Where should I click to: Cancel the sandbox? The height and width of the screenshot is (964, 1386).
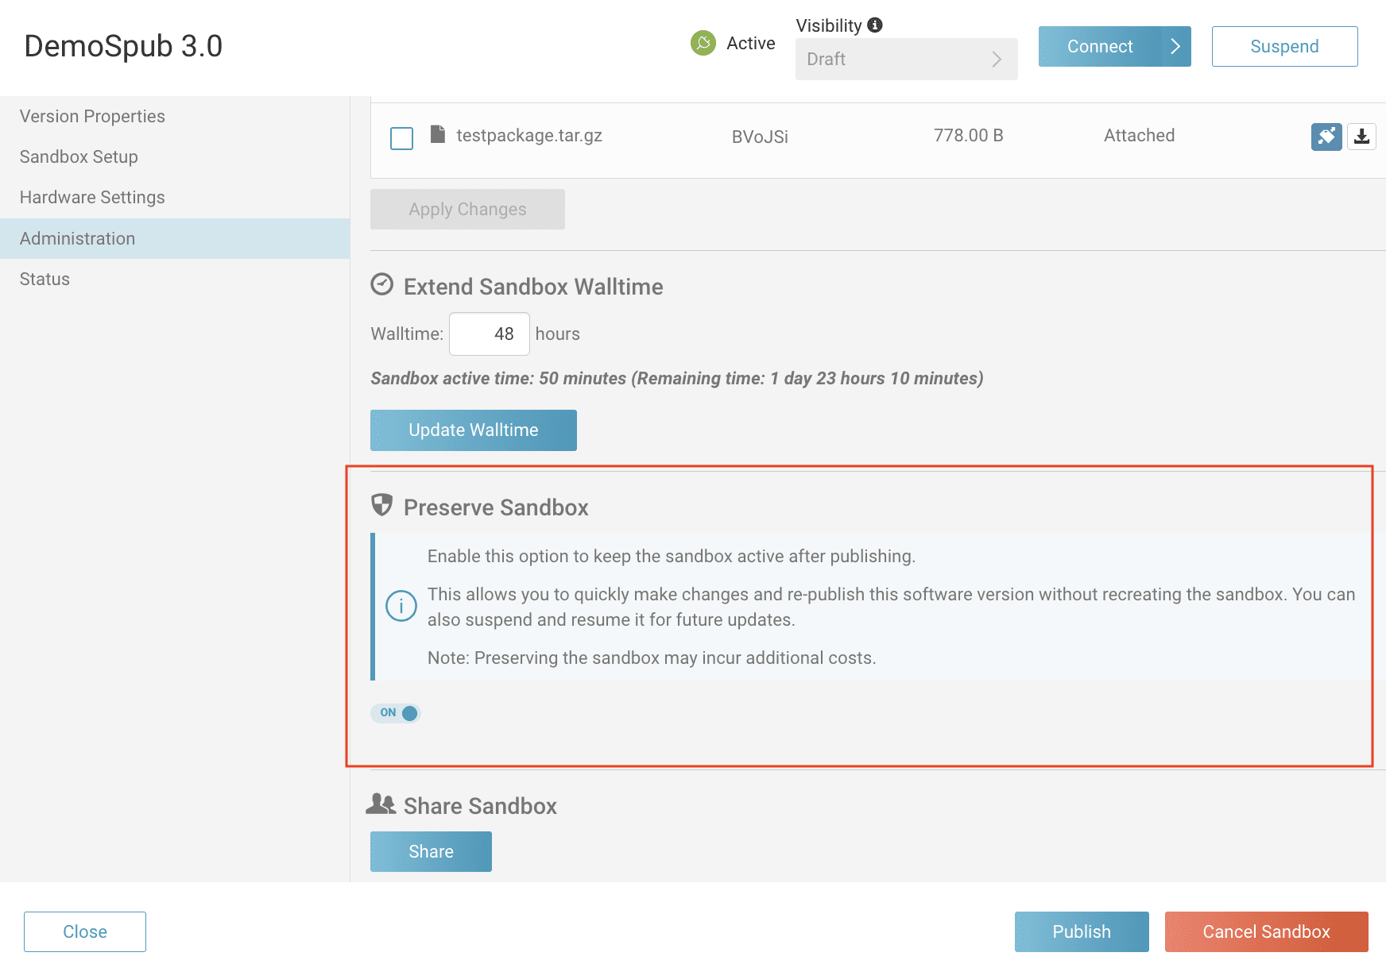[1266, 931]
